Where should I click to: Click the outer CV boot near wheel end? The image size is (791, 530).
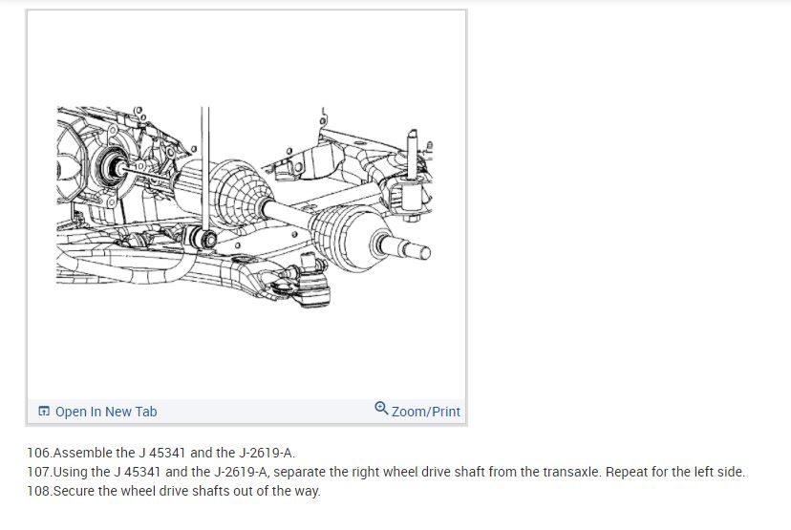point(346,236)
